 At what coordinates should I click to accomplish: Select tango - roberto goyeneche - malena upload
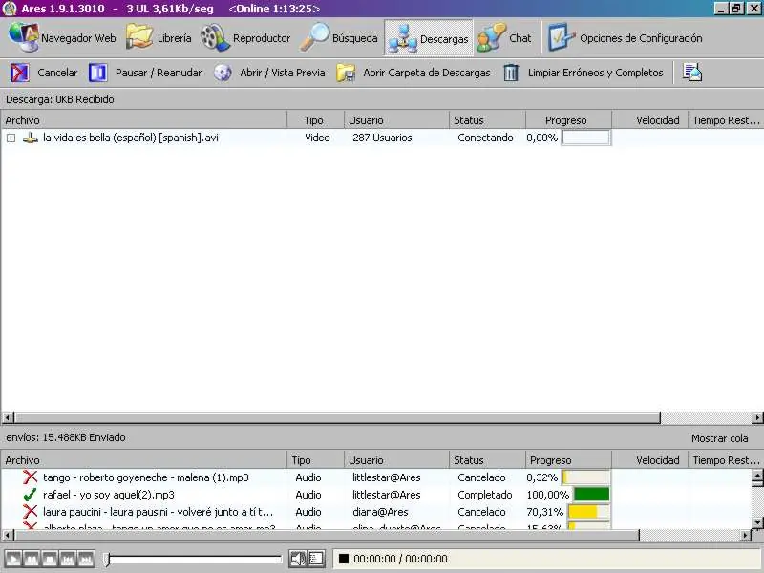146,477
